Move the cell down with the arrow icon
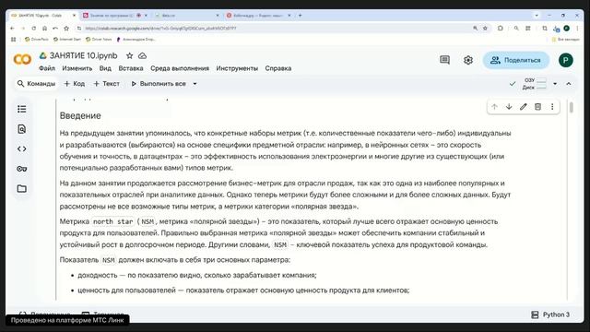The image size is (590, 332). (509, 107)
